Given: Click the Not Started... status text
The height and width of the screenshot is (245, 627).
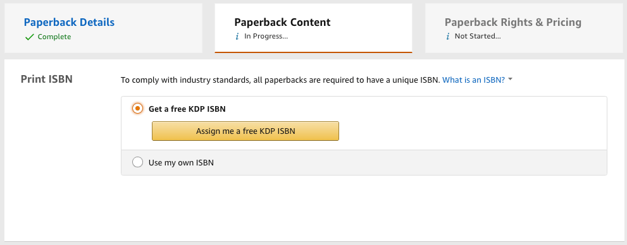Looking at the screenshot, I should [478, 37].
